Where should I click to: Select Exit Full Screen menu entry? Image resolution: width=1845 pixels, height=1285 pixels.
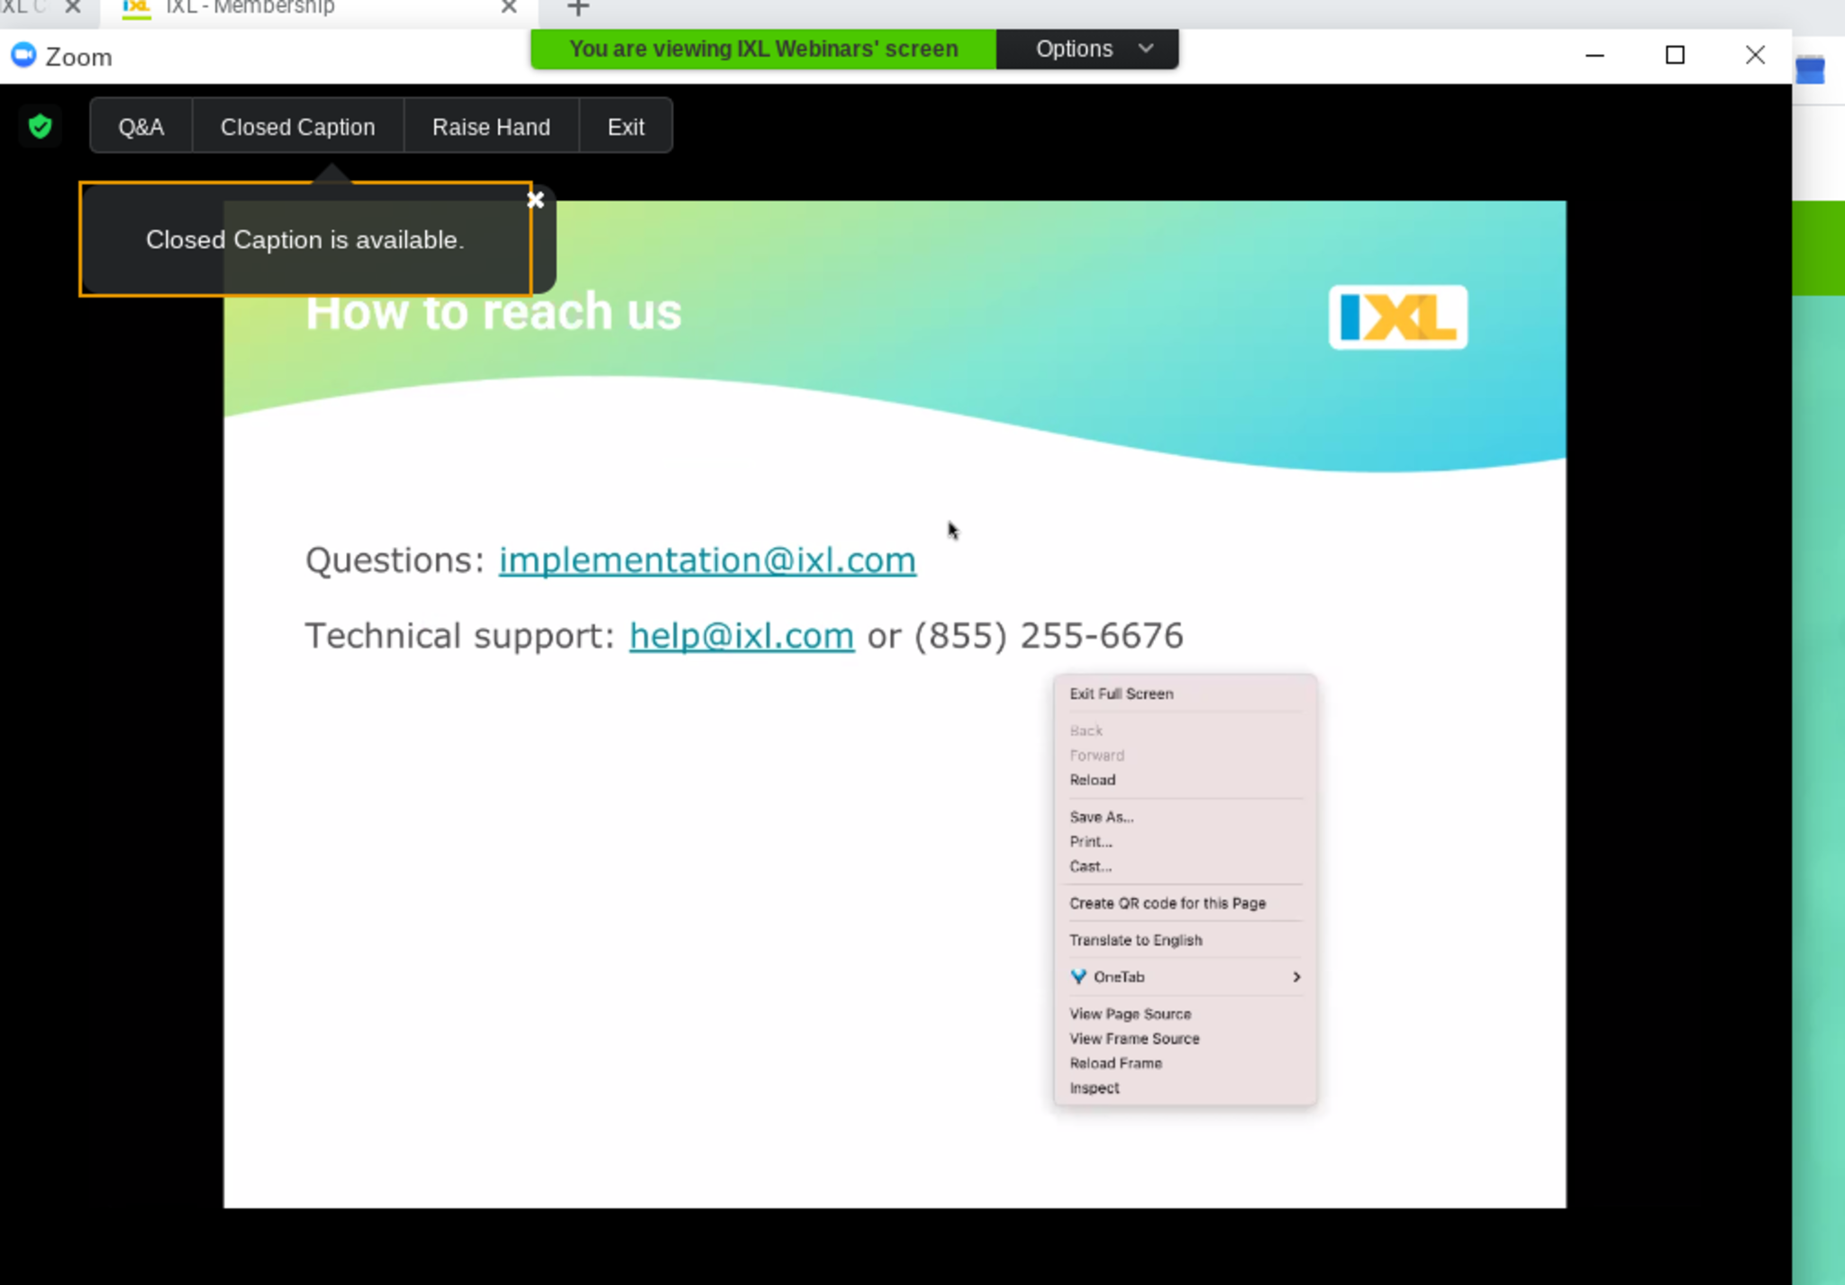pos(1121,694)
